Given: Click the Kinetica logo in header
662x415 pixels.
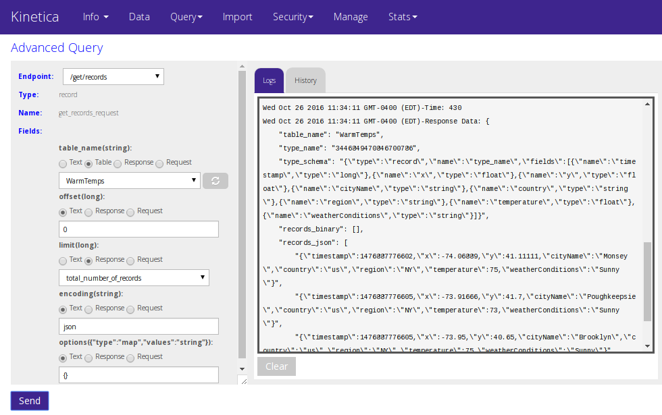Looking at the screenshot, I should (34, 17).
